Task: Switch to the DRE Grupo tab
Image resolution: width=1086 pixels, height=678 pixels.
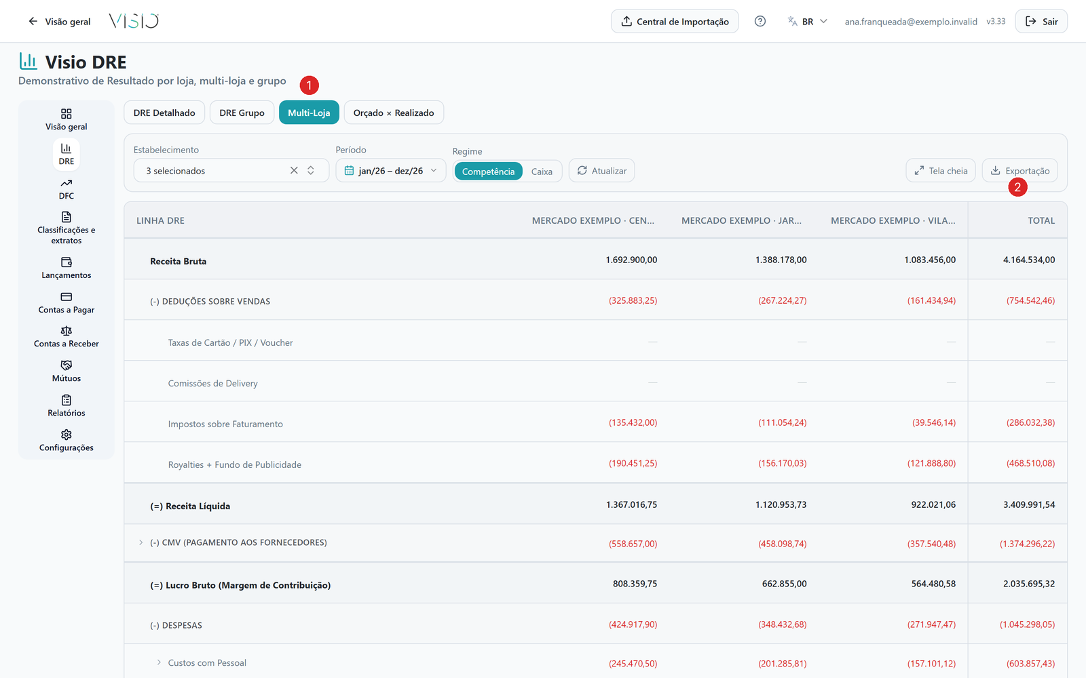Action: pos(242,113)
